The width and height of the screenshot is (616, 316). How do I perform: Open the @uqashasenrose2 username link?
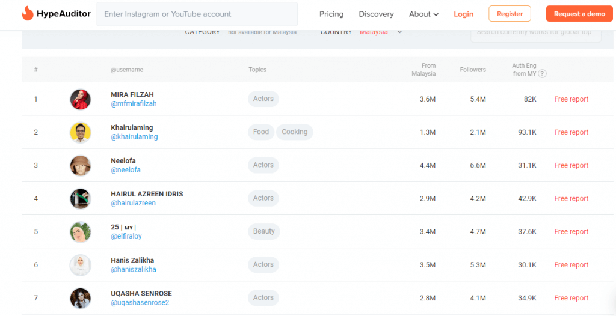[x=140, y=303]
